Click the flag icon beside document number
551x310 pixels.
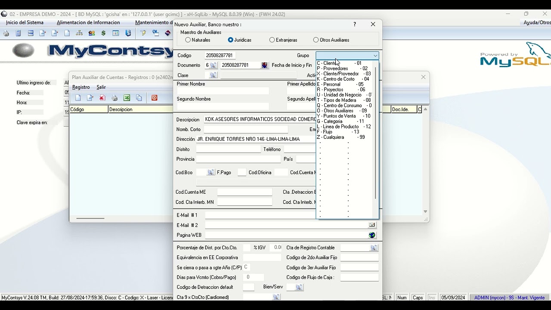[x=265, y=65]
